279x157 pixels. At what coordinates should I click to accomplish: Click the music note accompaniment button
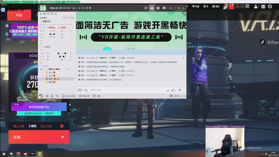click(84, 96)
